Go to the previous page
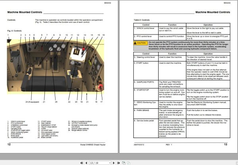 tap(86, 163)
